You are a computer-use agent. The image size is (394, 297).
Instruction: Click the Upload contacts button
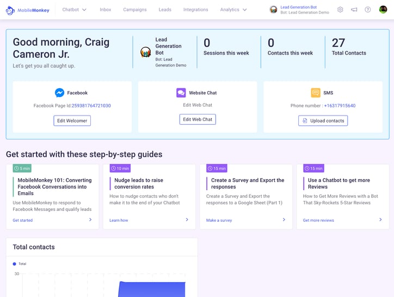(323, 120)
